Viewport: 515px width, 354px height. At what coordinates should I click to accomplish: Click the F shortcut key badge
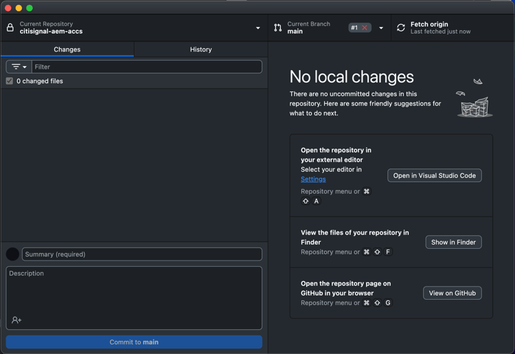tap(388, 252)
